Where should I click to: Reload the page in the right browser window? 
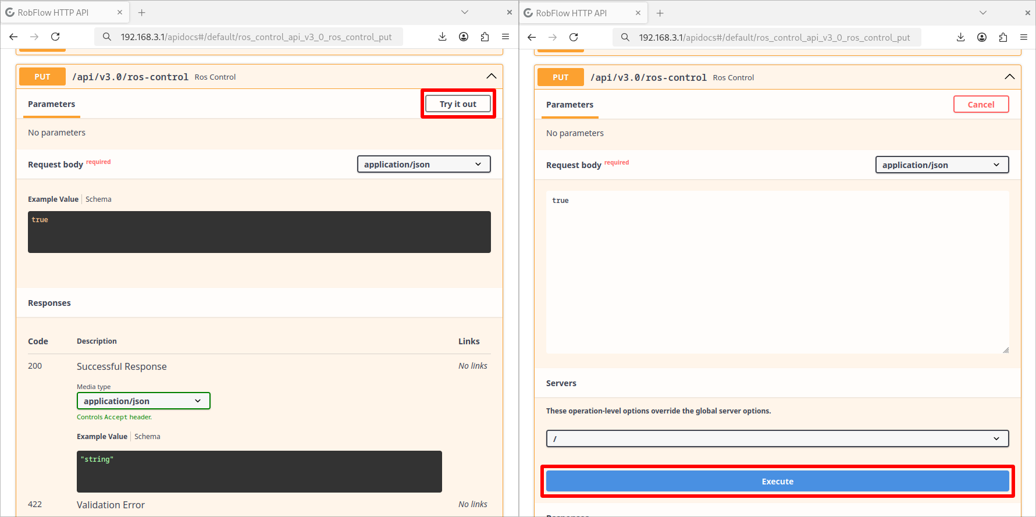[574, 37]
